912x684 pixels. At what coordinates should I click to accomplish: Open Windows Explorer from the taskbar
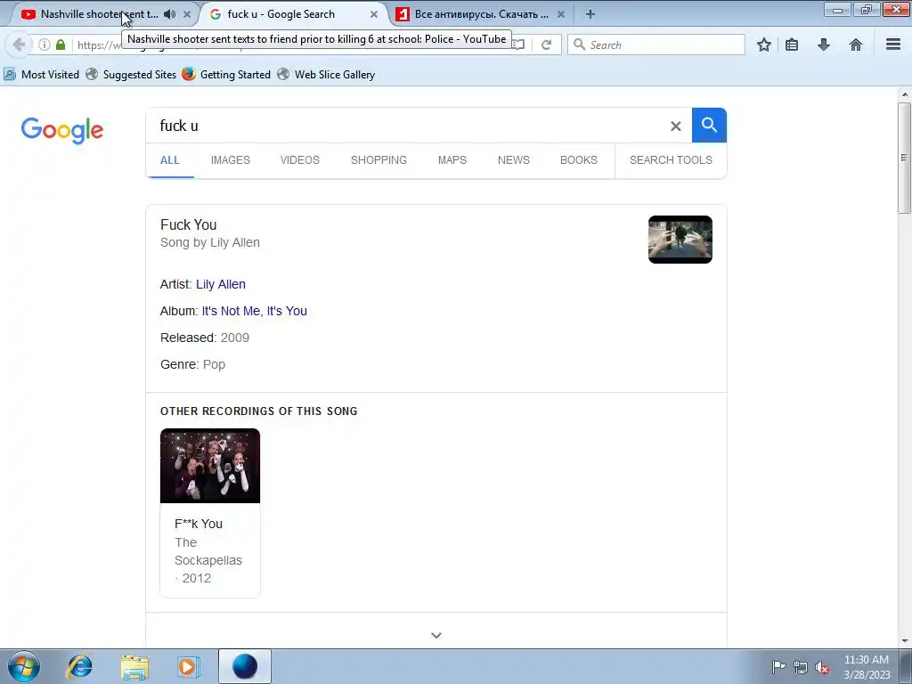tap(134, 666)
